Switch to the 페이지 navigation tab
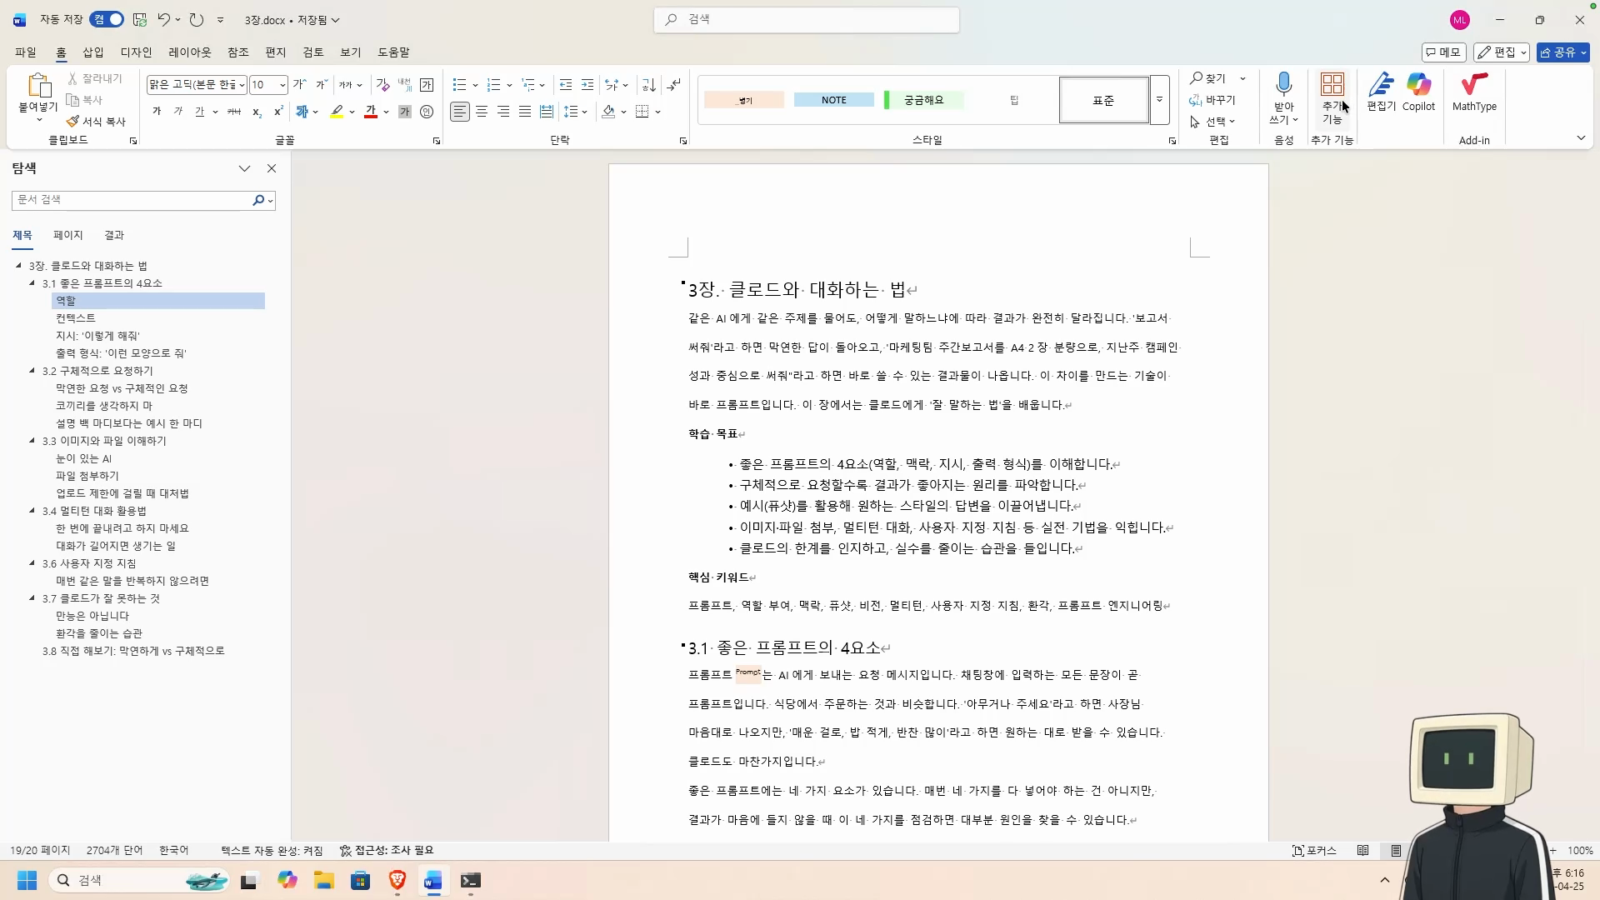The width and height of the screenshot is (1600, 900). 68,236
